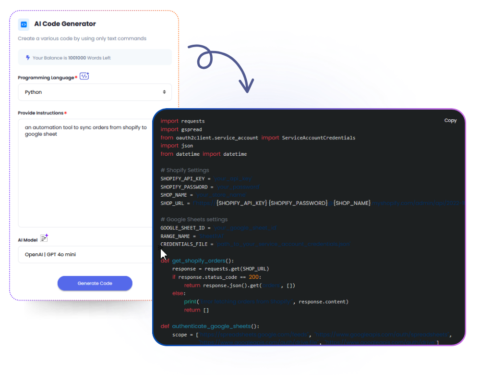Click the 'import gspread' code line
This screenshot has height=375, width=480.
pos(181,129)
